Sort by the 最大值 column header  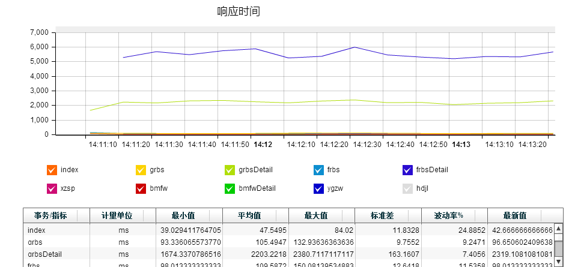(x=321, y=216)
